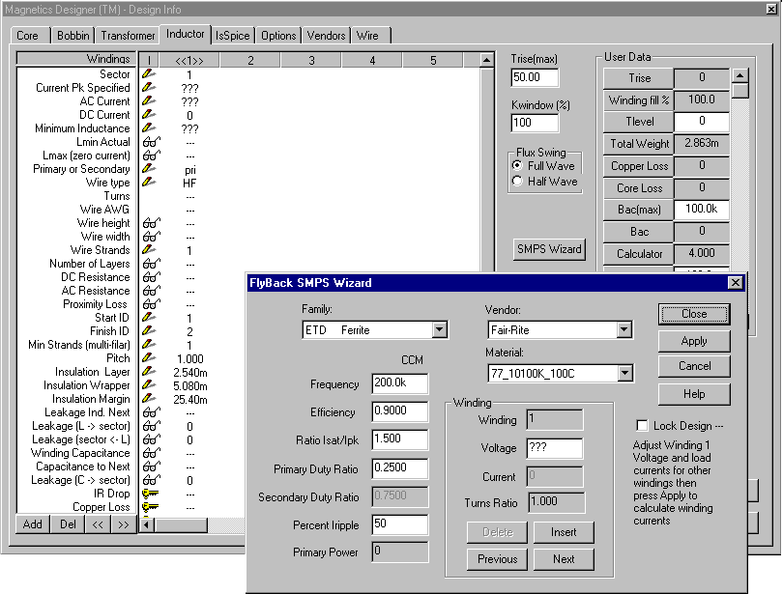Click the Frequency input field
The image size is (783, 594).
399,384
